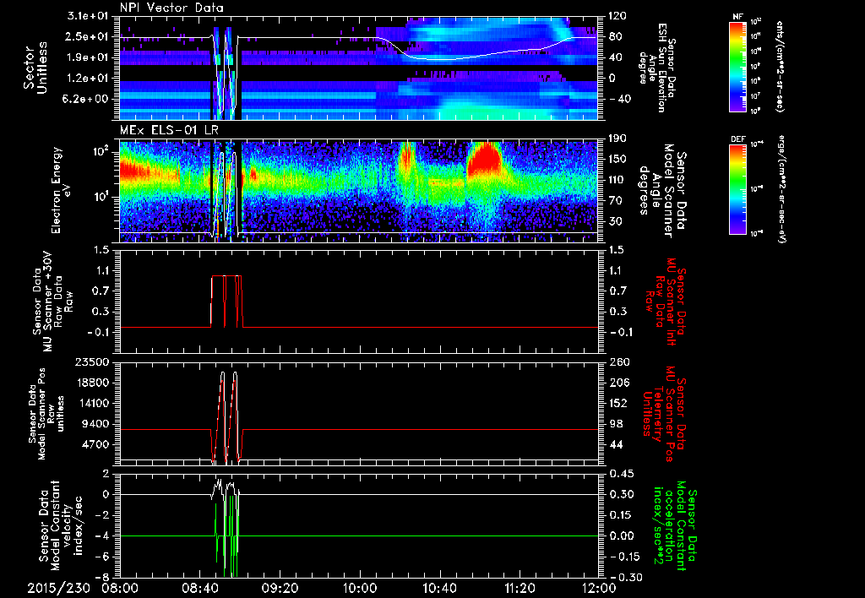Click the red MU Scanner +30V pulse plateau
Viewport: 865px width, 598px height.
226,276
